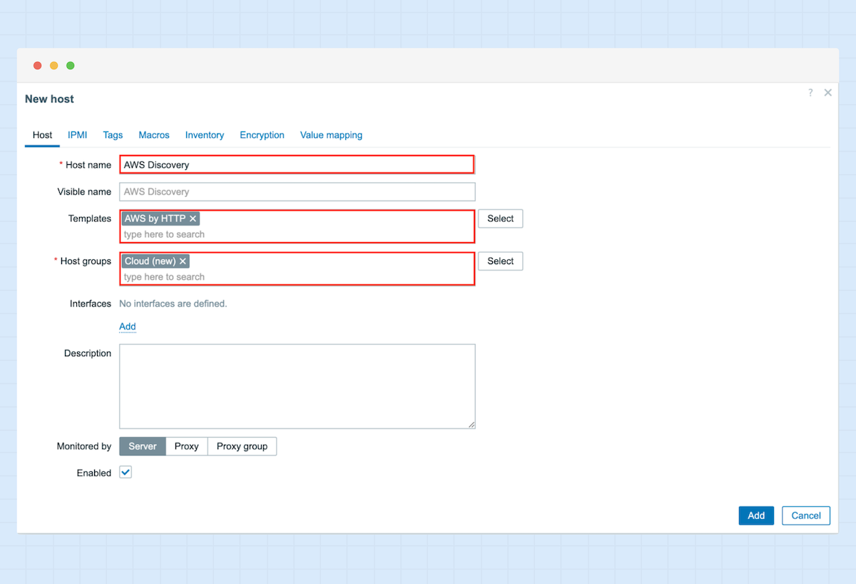Go to the Inventory tab

(205, 135)
